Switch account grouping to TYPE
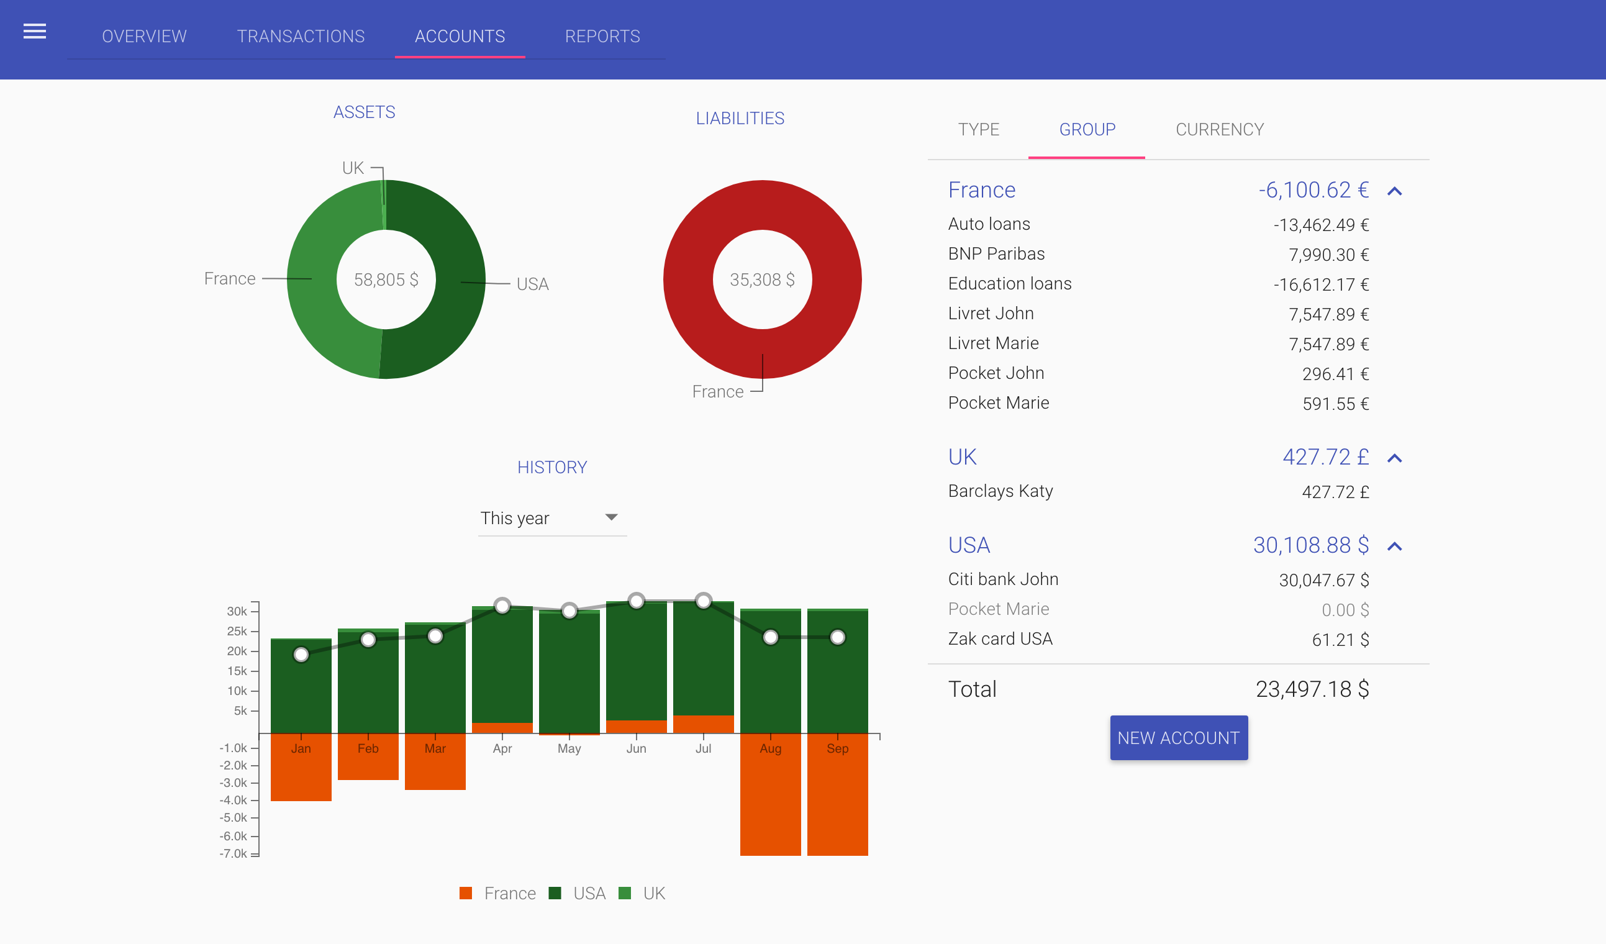Screen dimensions: 1606x944 [978, 129]
